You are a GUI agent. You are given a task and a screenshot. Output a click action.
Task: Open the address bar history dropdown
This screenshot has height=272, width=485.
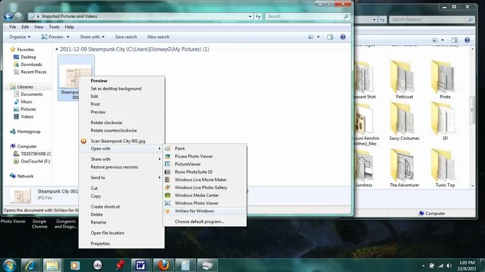[x=250, y=16]
